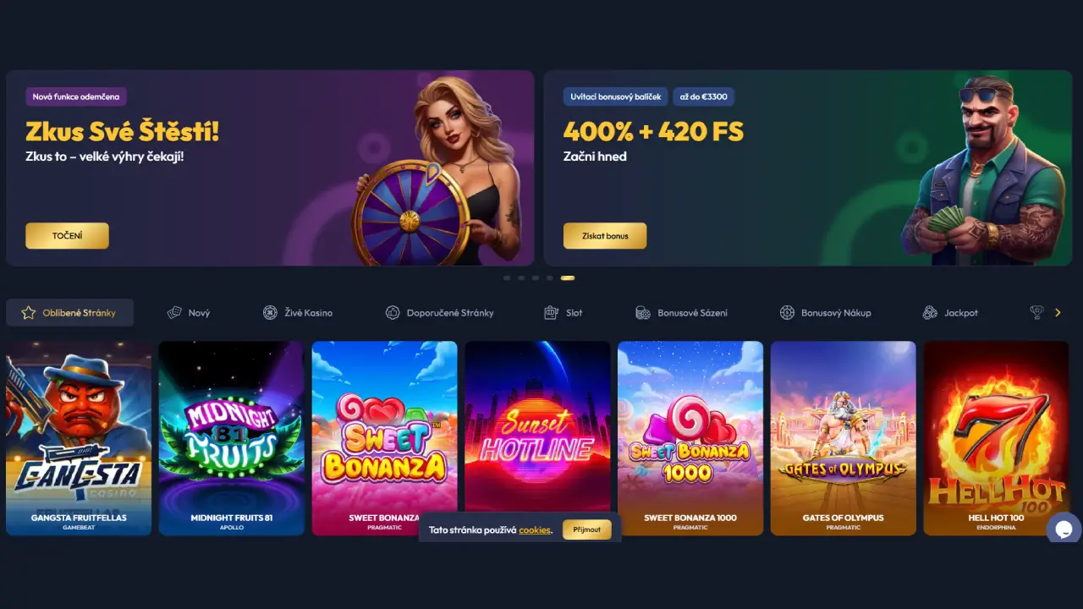
Task: Select the third carousel indicator dot
Action: [x=536, y=277]
